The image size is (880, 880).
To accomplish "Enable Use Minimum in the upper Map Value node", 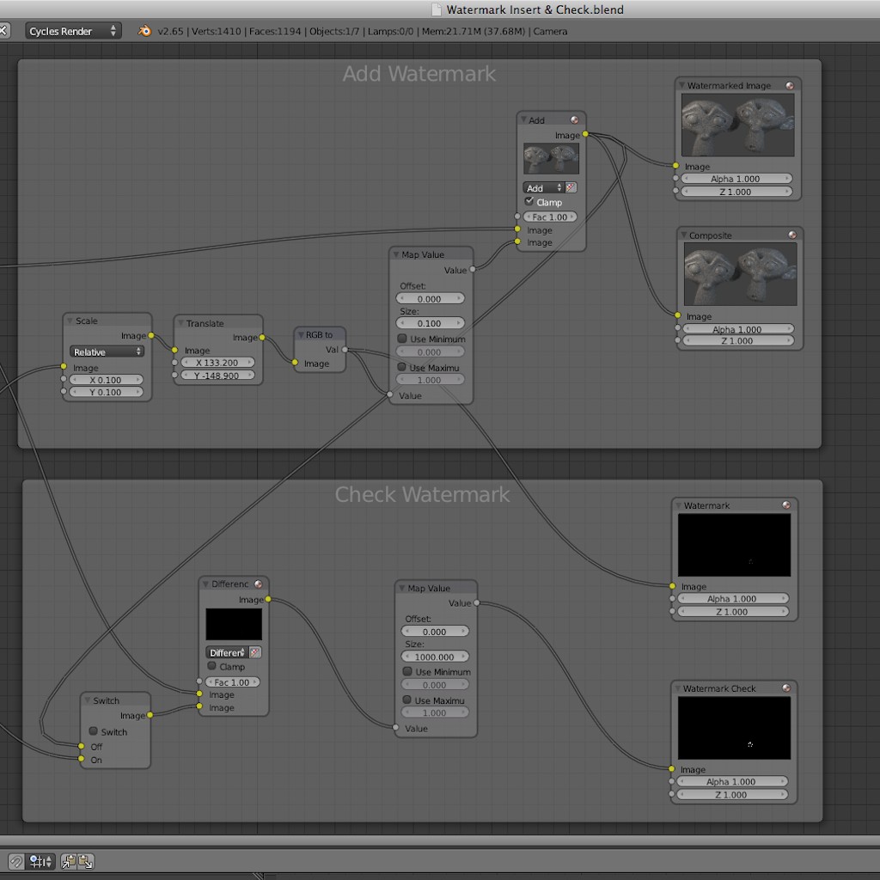I will (402, 339).
